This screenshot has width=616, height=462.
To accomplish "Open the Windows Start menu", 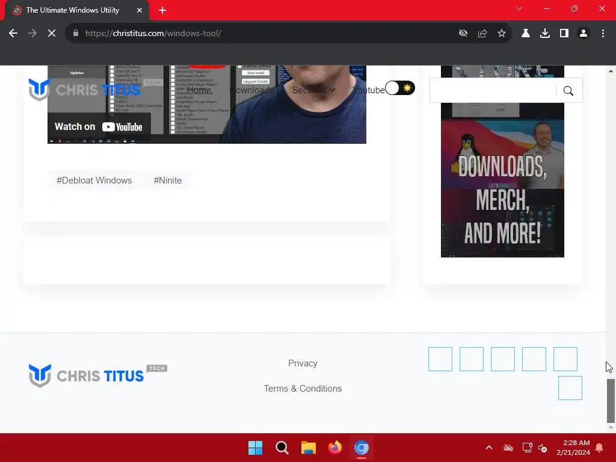I will pos(255,448).
